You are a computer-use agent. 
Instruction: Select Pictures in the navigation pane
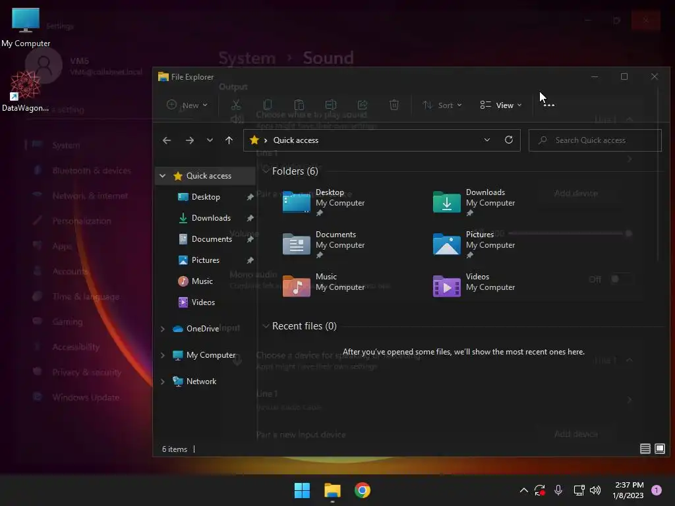[206, 260]
